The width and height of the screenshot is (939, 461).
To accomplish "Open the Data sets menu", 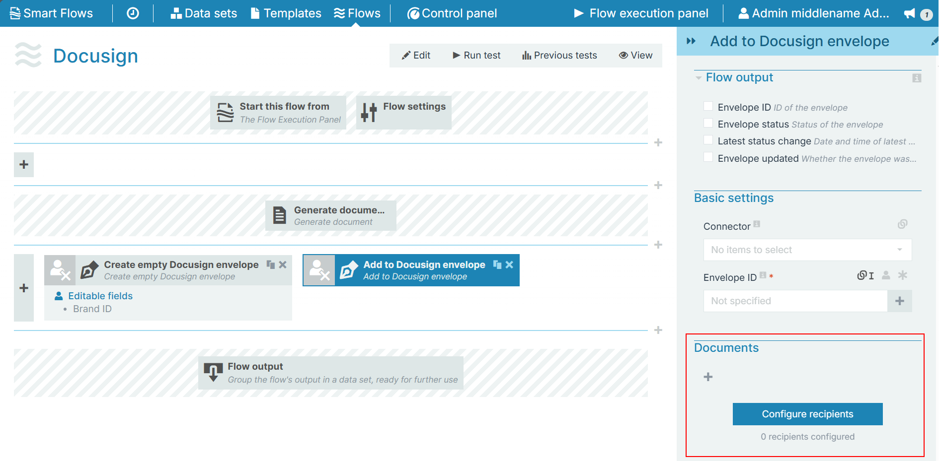I will coord(204,13).
